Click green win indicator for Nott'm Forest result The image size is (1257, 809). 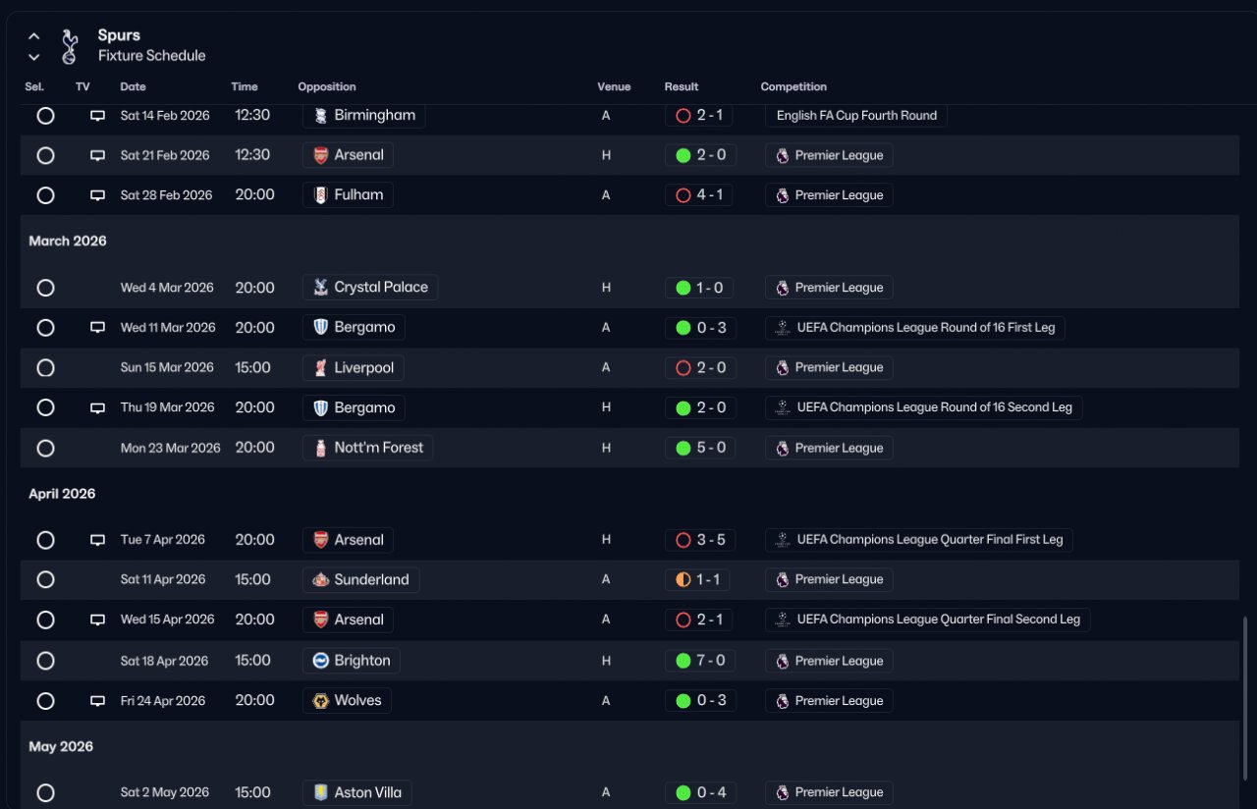point(683,448)
